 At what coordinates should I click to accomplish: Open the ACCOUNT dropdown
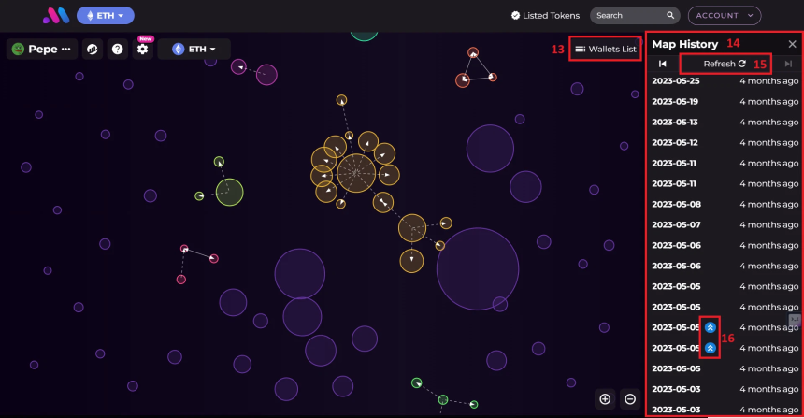[725, 15]
